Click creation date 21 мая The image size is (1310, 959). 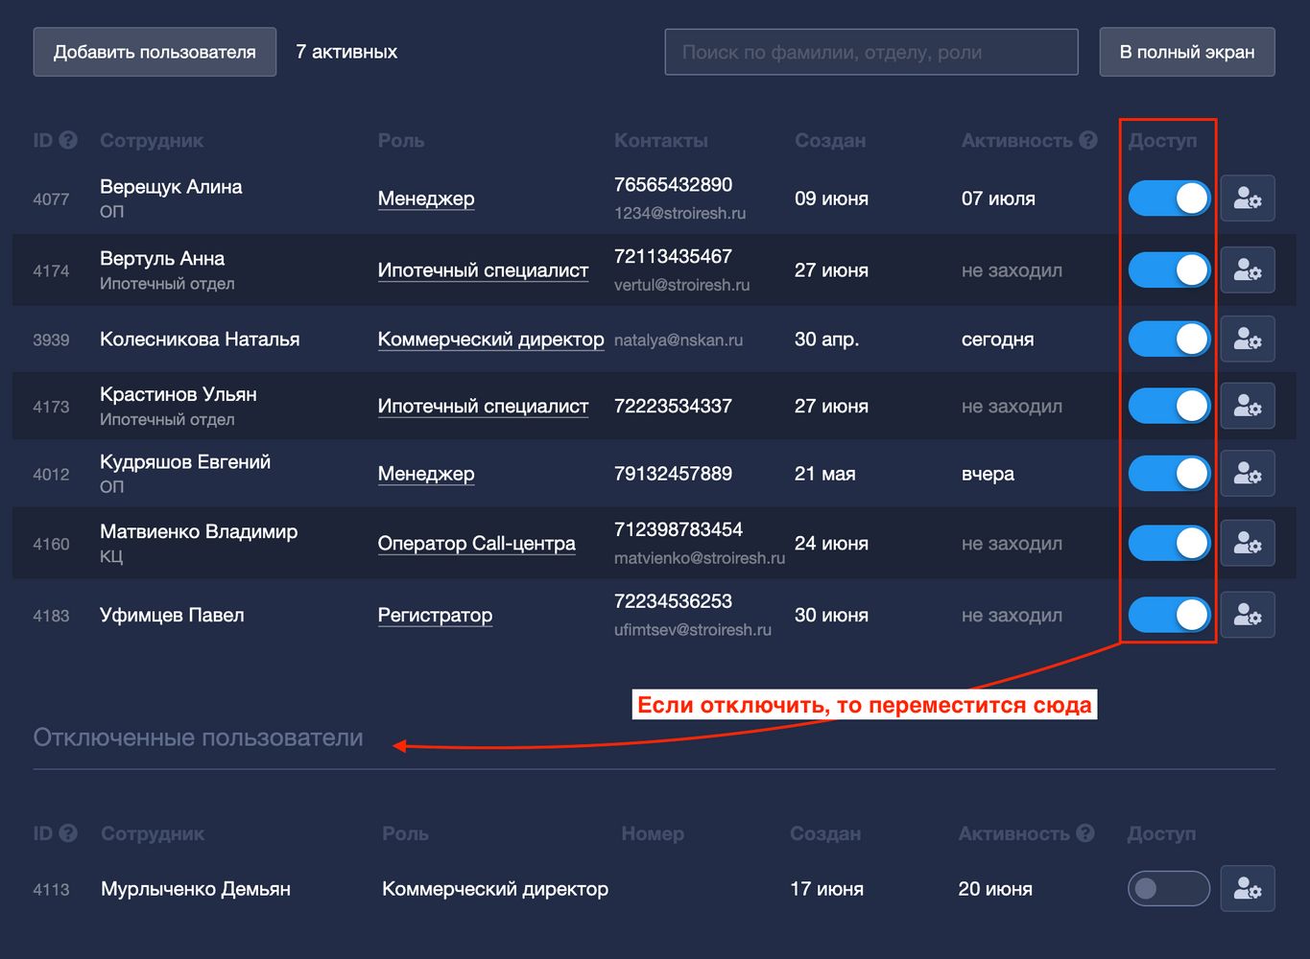pyautogui.click(x=824, y=474)
